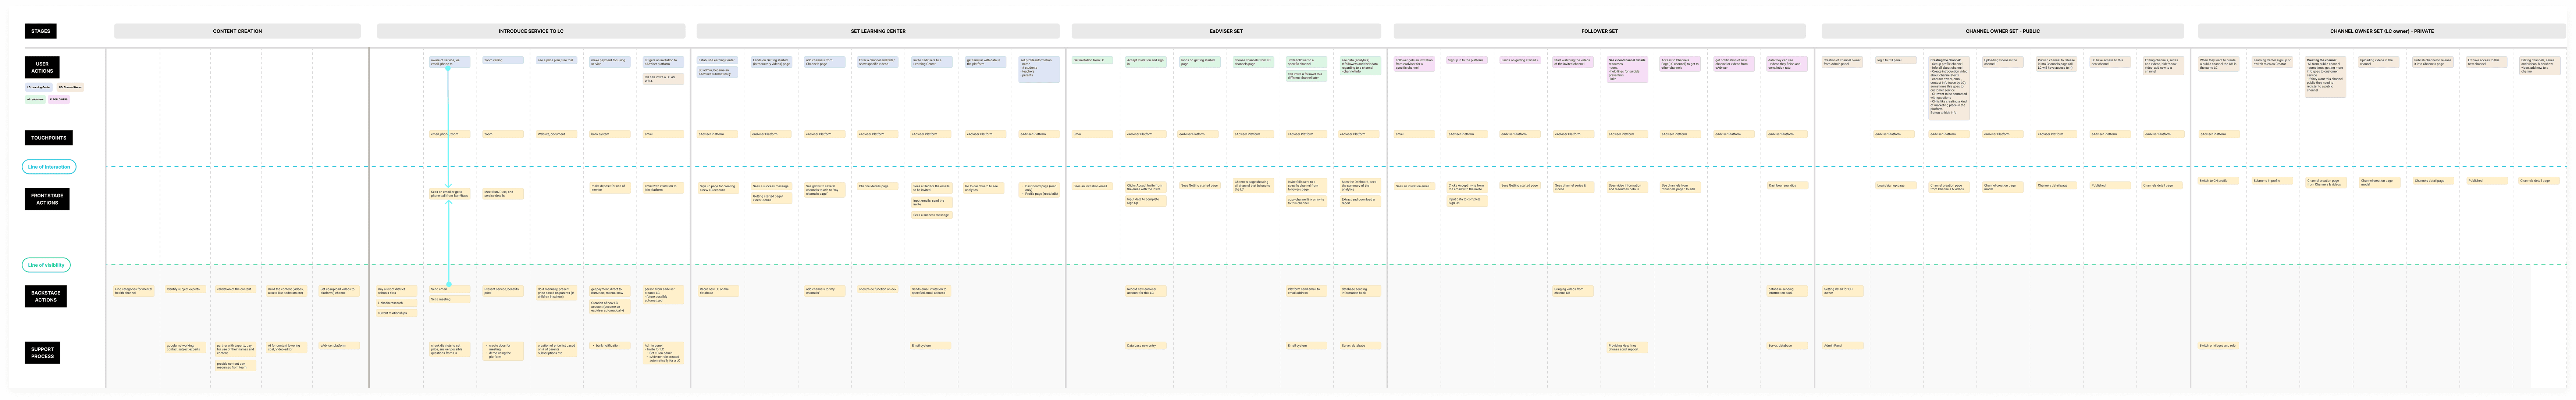
Task: Select the F FOLLOWERS legend chip
Action: coord(59,100)
